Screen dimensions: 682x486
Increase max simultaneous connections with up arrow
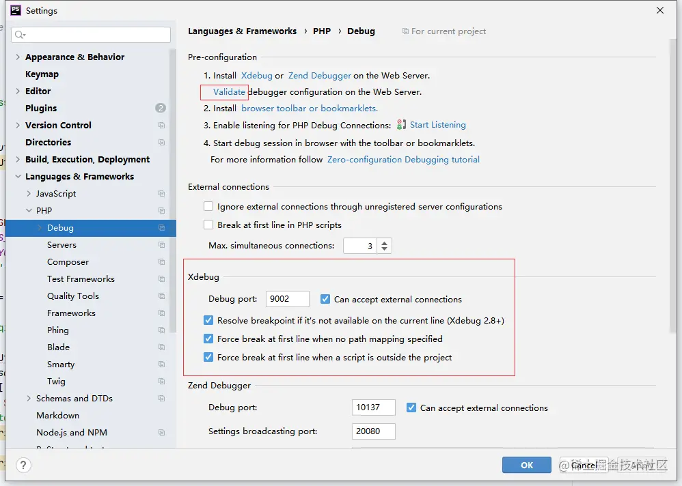point(384,242)
